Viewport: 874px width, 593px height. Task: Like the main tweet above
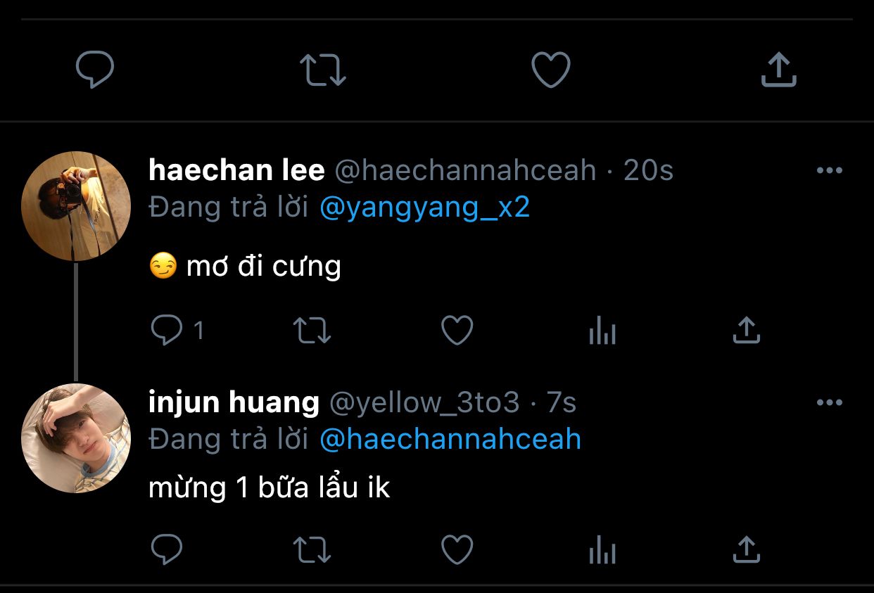[550, 70]
